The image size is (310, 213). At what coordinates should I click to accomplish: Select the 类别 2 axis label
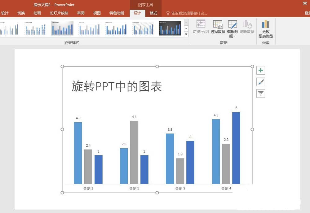coord(134,188)
